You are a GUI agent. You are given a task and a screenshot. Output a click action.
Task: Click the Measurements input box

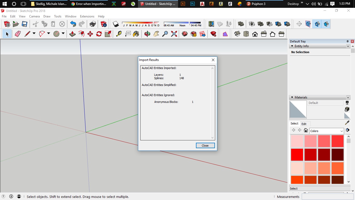tap(328, 197)
